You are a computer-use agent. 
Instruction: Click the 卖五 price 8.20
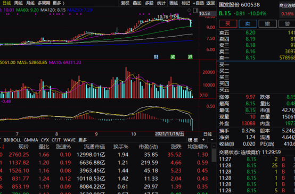pyautogui.click(x=250, y=32)
